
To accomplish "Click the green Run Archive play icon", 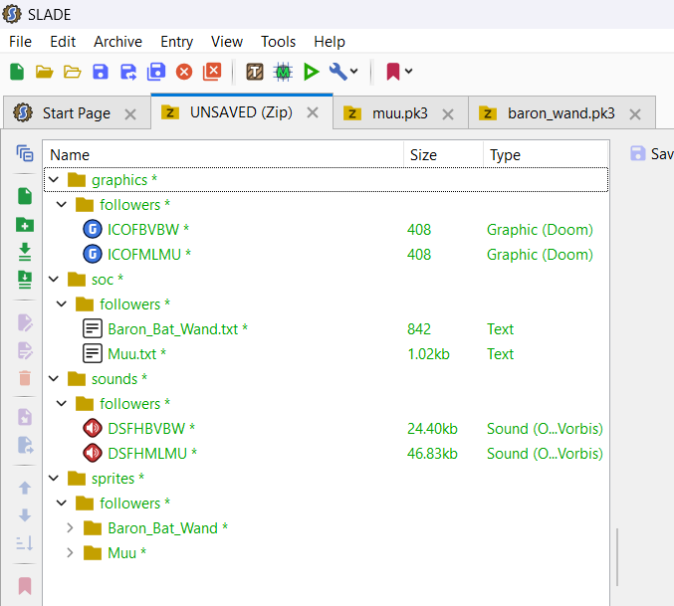I will tap(311, 72).
